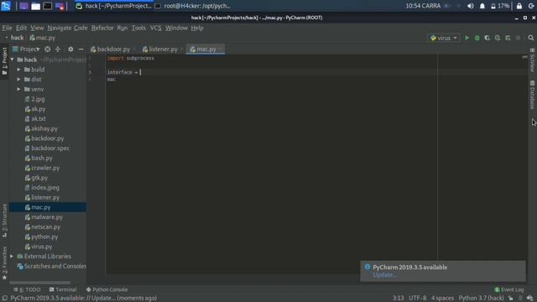Open the View menu
Screen dimensions: 537x302
pyautogui.click(x=37, y=28)
